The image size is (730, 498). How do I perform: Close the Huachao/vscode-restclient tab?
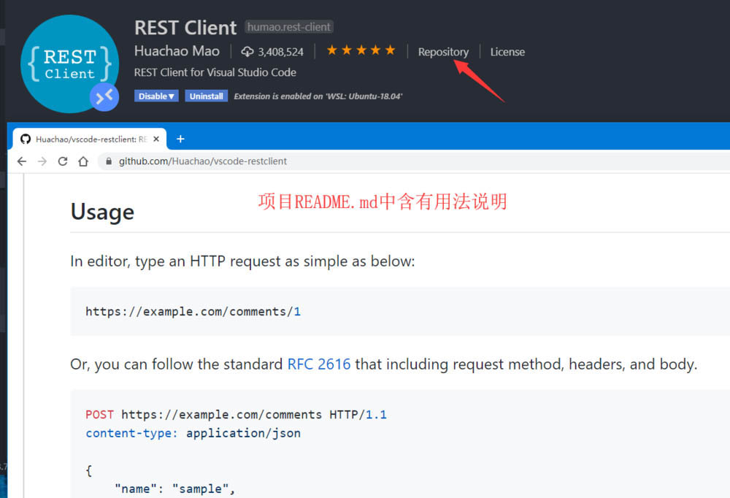(155, 138)
